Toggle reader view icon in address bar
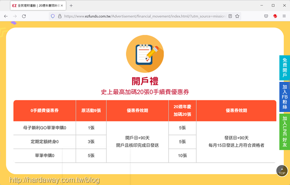Viewport: 290px width, 185px height. (230, 16)
